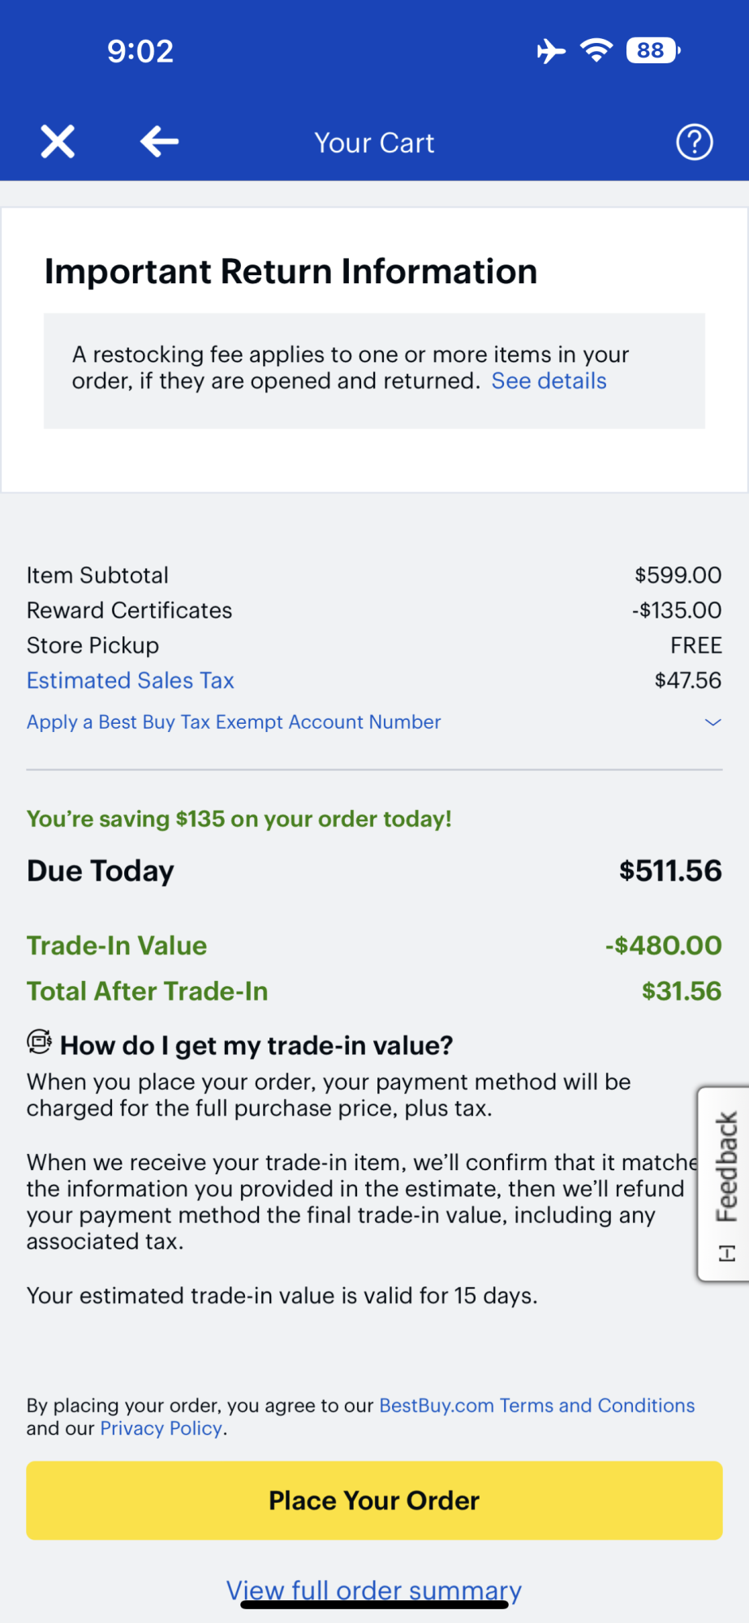Tap the clock time in status bar
This screenshot has height=1623, width=749.
click(x=140, y=51)
